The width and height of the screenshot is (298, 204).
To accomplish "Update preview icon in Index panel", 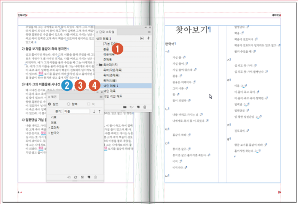I will tap(76, 177).
